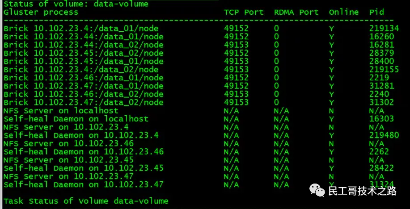Viewport: 410px width, 209px height.
Task: Select 'Brick 10.102.23.4:/data_02/node' text
Action: pyautogui.click(x=81, y=70)
